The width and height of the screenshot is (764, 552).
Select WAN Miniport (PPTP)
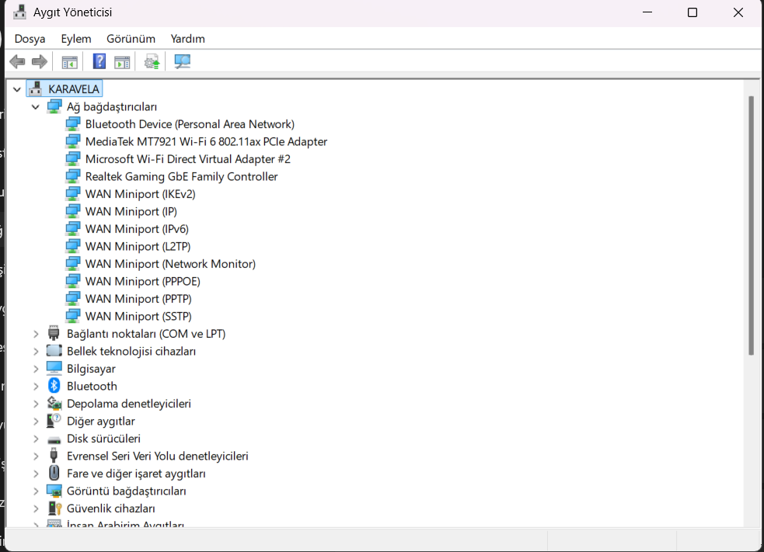tap(138, 299)
